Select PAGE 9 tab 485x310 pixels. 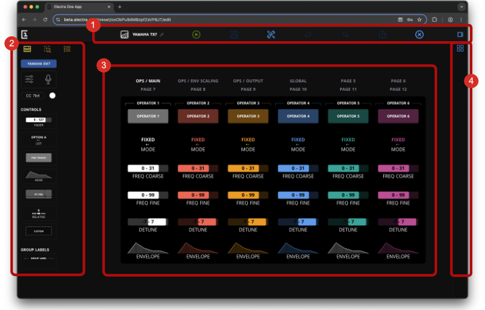[248, 89]
